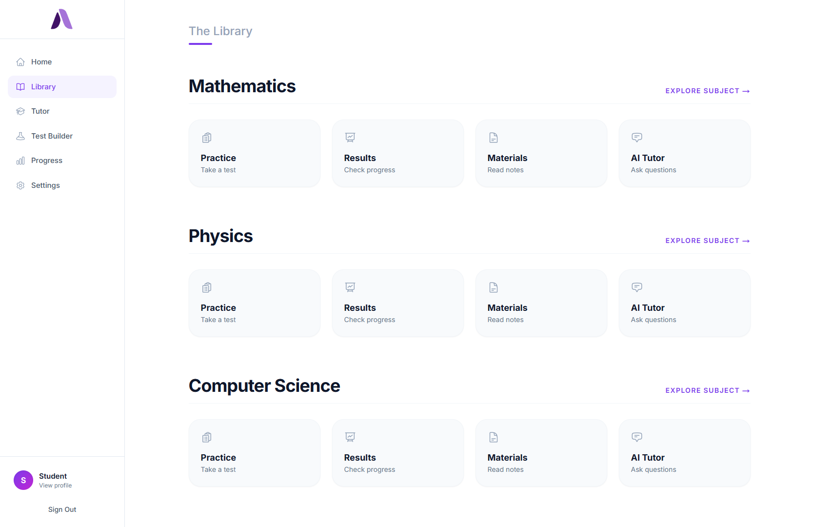Select the Results chart icon under Physics
Screen dimensions: 814x527
[x=350, y=287]
